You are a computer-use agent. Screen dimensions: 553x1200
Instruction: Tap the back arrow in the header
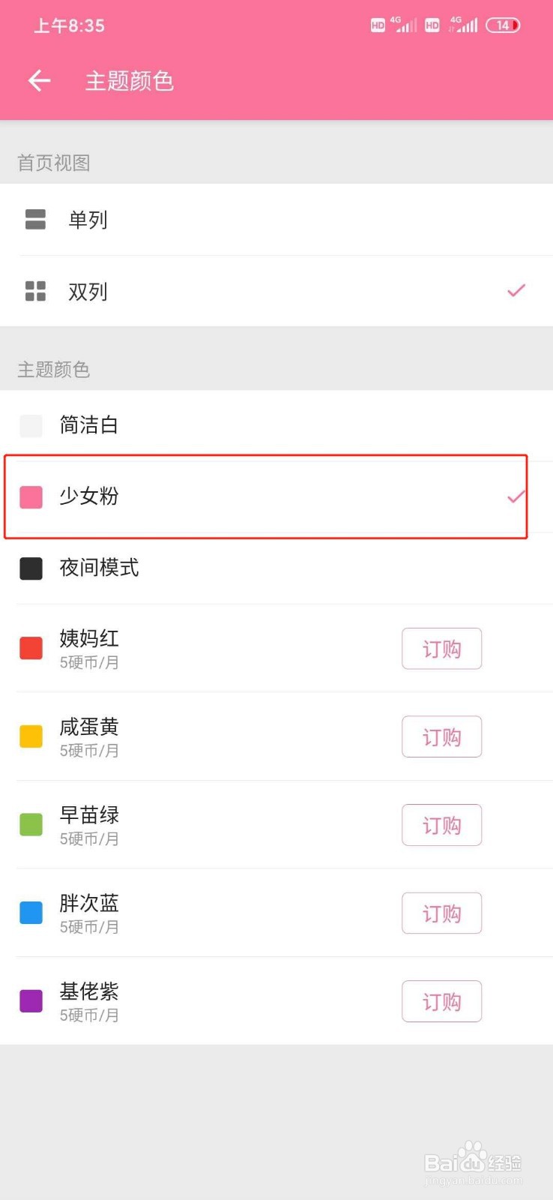click(39, 80)
